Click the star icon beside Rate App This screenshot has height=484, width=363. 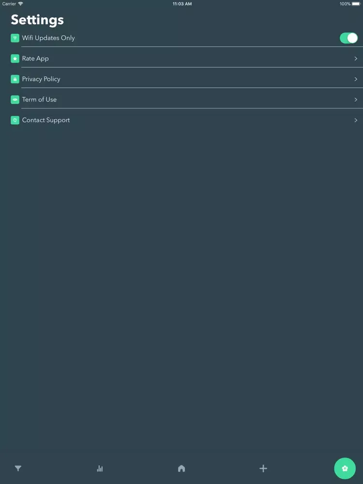click(x=15, y=59)
